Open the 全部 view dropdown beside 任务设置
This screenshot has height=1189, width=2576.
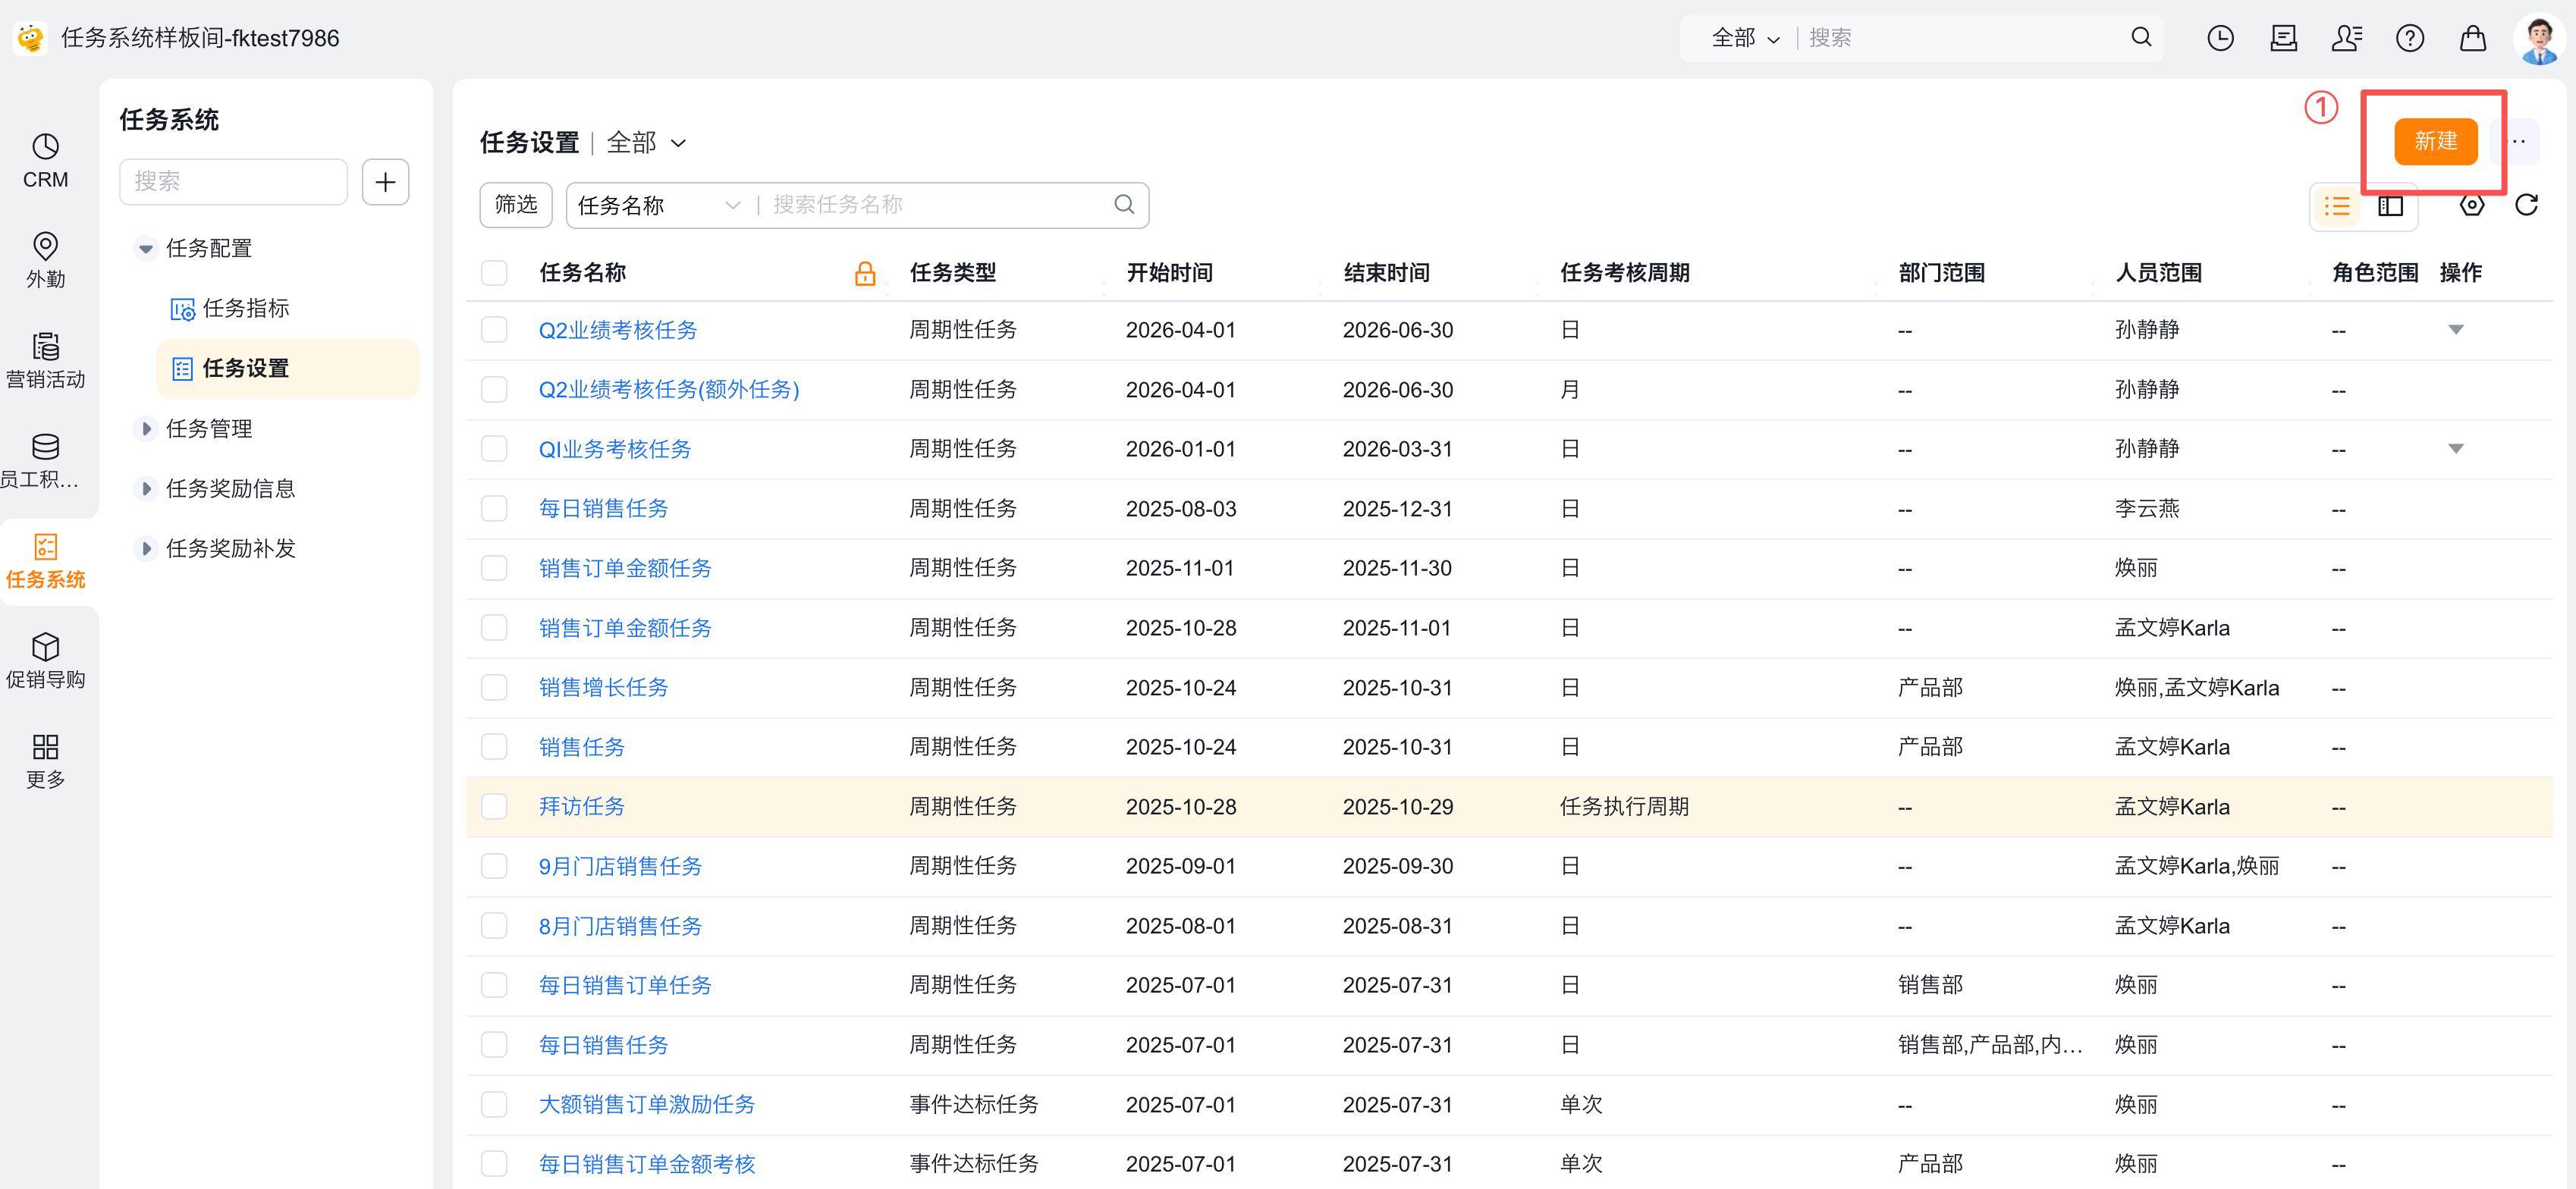click(x=646, y=143)
